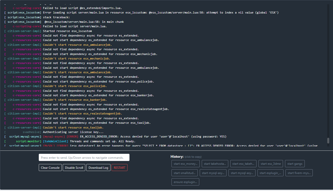The image size is (333, 191).
Task: Click the Disable Scroll button
Action: point(74,167)
